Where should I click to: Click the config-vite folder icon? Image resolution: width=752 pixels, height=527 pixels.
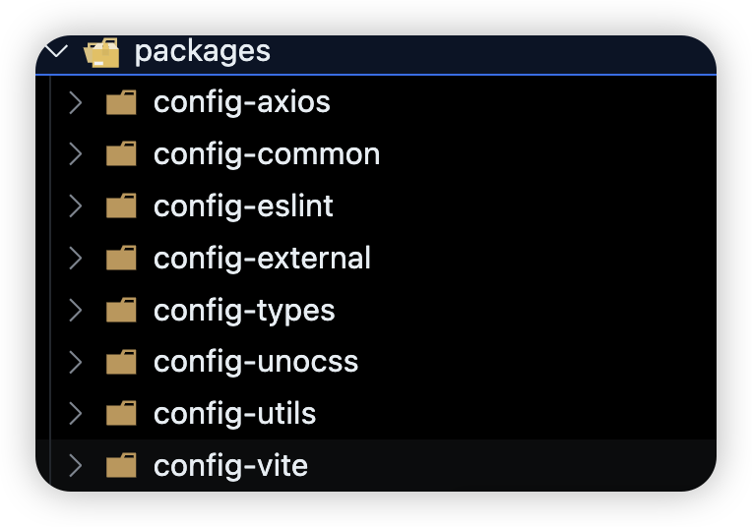pos(121,466)
